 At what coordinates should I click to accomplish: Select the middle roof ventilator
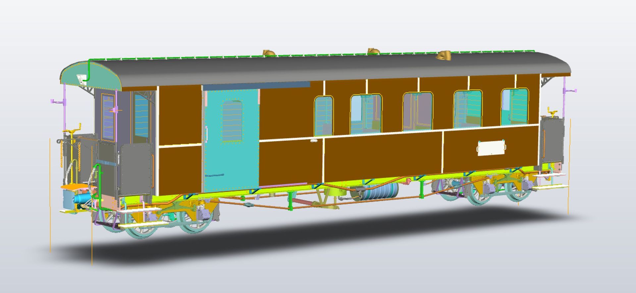pyautogui.click(x=374, y=51)
